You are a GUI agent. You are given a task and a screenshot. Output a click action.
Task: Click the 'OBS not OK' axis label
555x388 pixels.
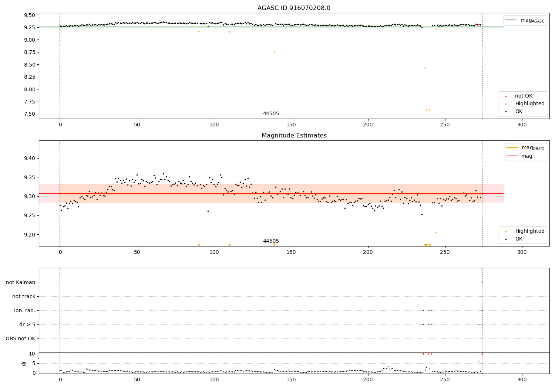pyautogui.click(x=21, y=339)
